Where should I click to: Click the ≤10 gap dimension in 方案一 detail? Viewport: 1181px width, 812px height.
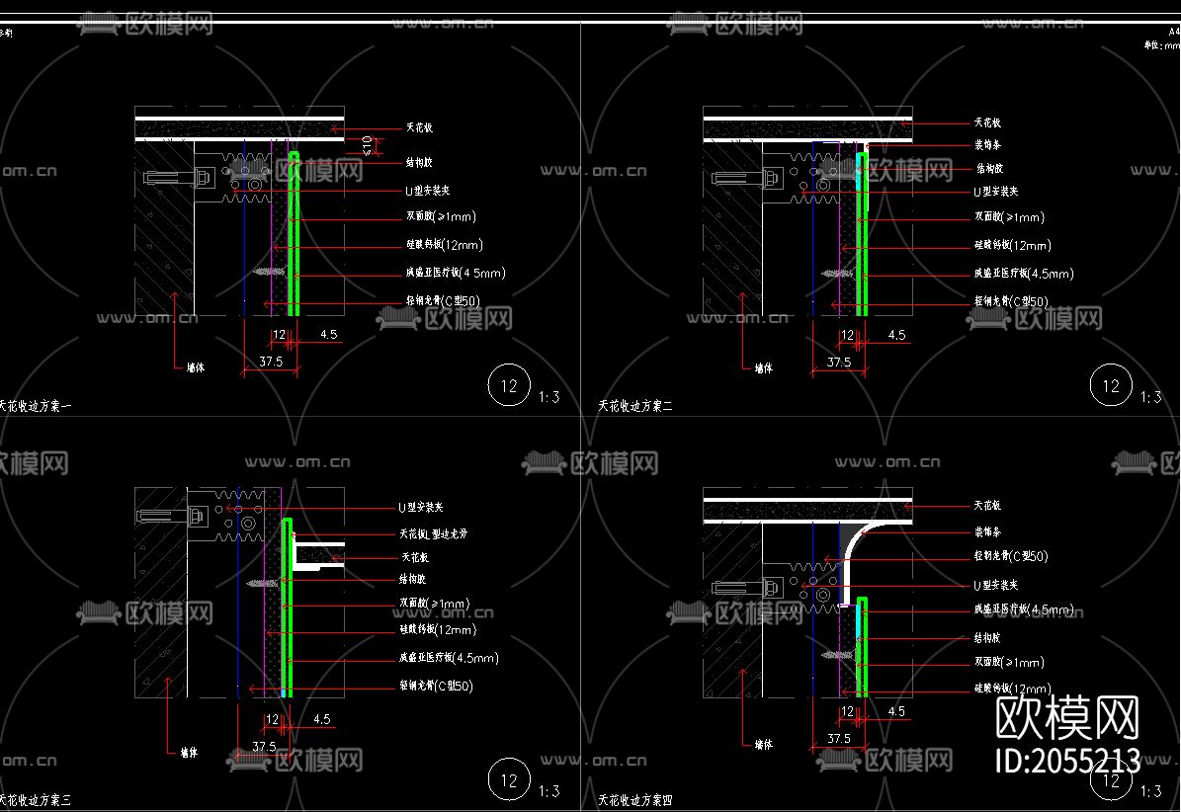tap(367, 145)
